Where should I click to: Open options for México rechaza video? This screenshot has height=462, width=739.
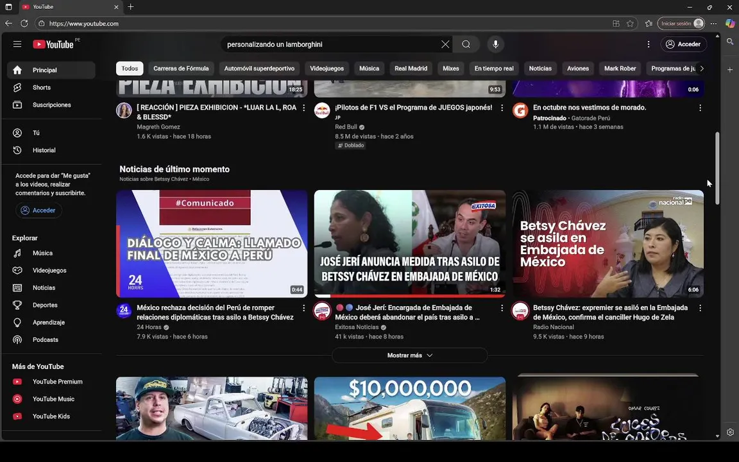click(304, 308)
